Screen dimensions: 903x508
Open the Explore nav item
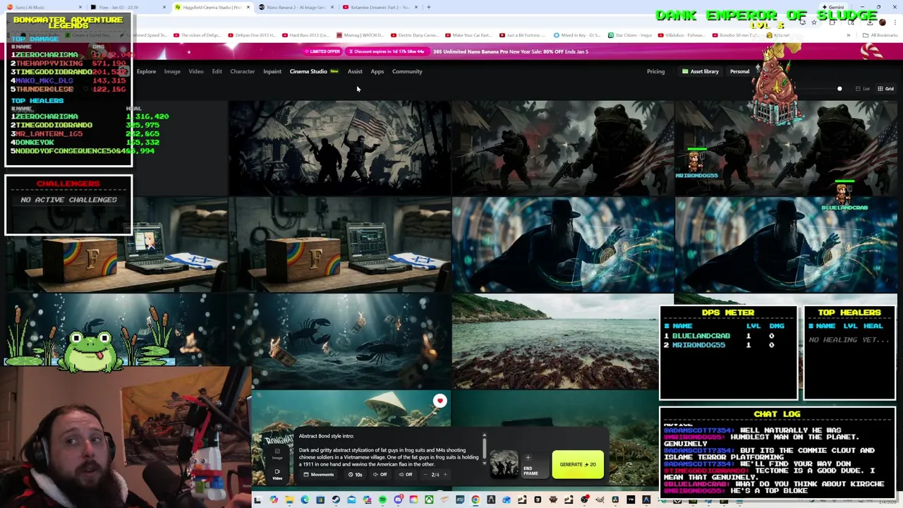coord(146,71)
